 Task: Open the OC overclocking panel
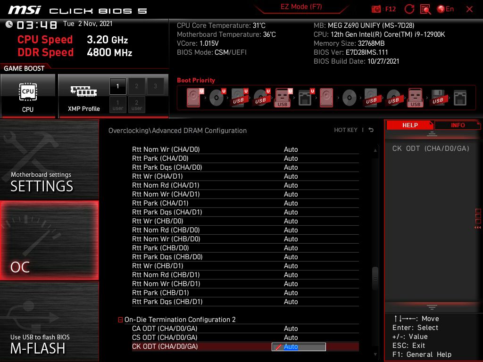[x=49, y=240]
